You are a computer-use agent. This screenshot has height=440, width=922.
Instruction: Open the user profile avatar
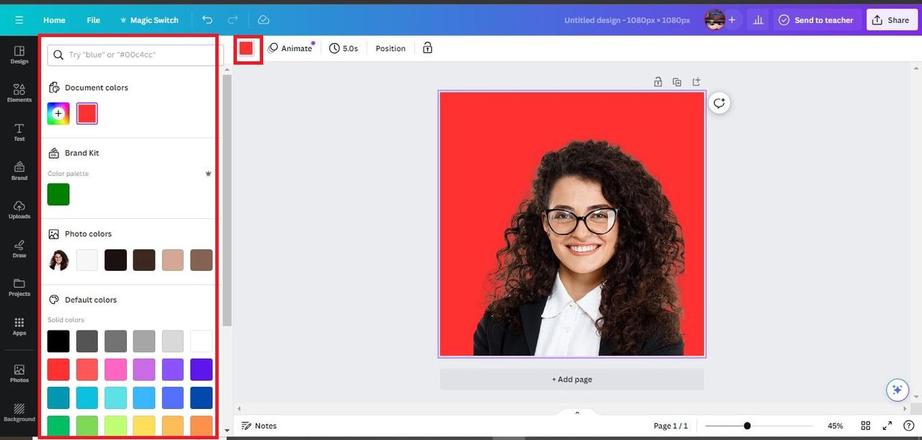(715, 20)
